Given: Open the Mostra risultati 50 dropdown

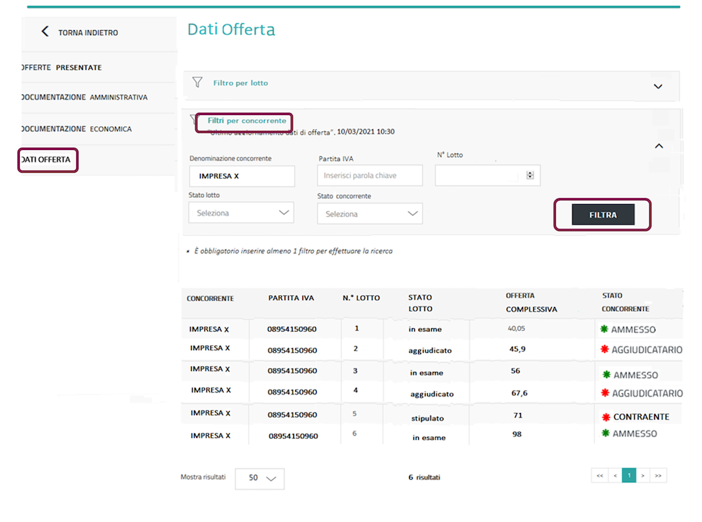Looking at the screenshot, I should pos(260,478).
